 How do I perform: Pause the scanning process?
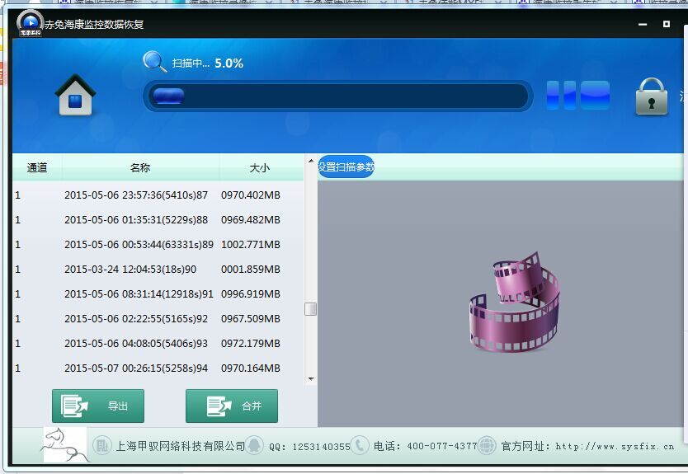click(561, 95)
